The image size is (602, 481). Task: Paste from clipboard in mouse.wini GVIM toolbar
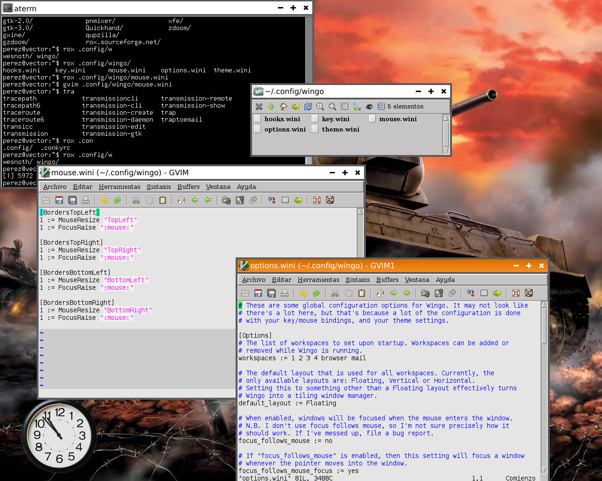pos(163,200)
